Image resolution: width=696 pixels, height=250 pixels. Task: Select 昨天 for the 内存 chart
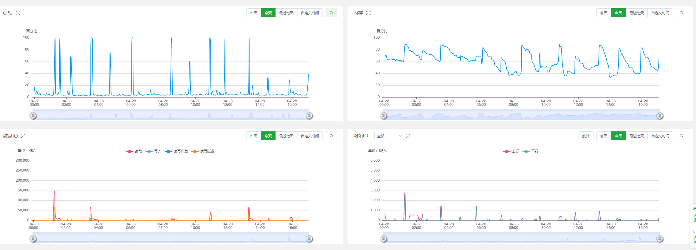[604, 13]
